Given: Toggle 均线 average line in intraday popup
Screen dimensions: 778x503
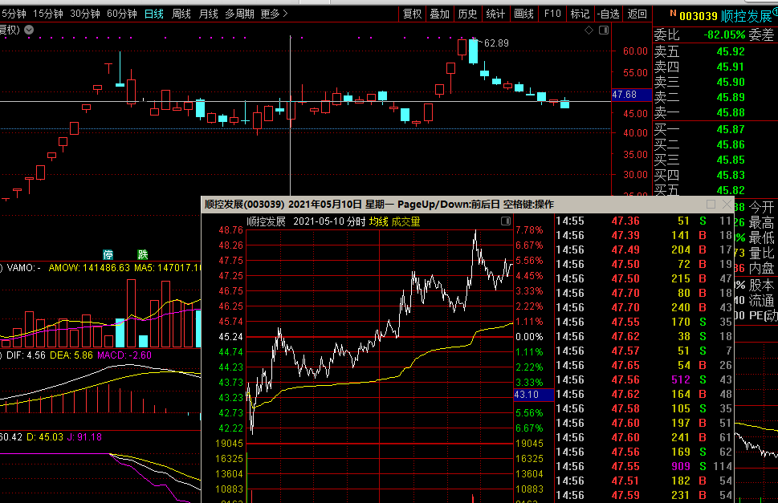Looking at the screenshot, I should (x=379, y=221).
